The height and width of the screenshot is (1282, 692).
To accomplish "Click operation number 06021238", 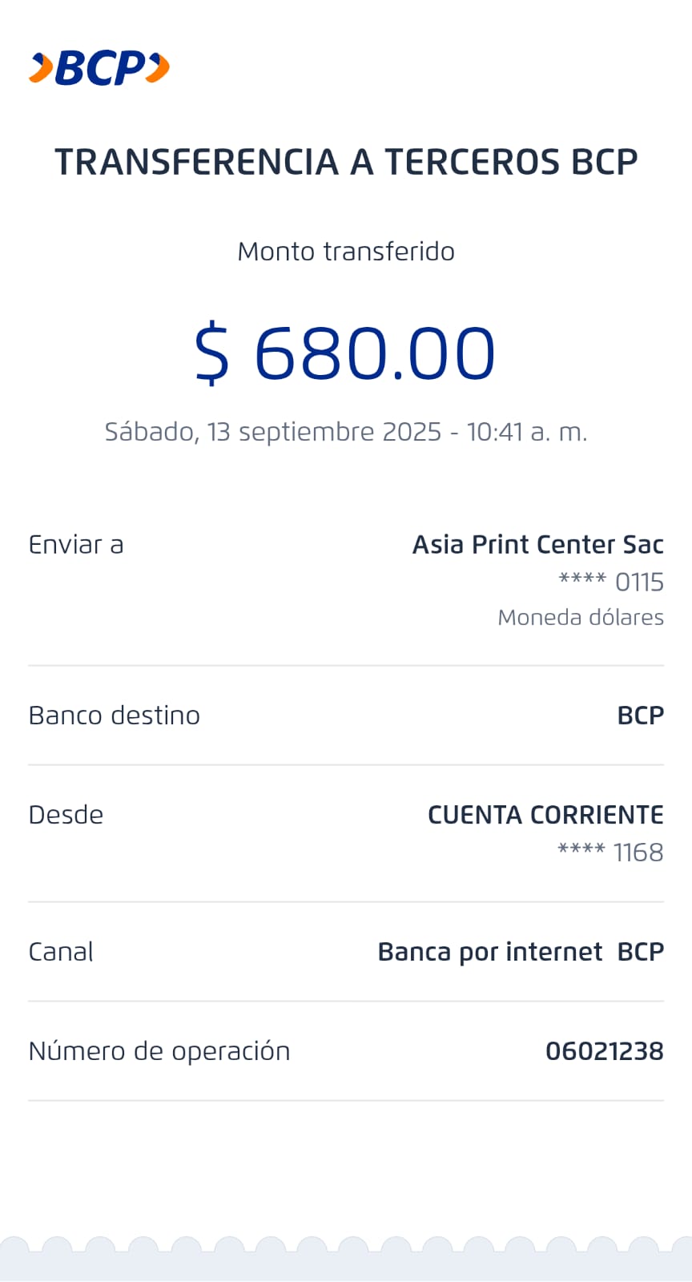I will (x=605, y=1051).
